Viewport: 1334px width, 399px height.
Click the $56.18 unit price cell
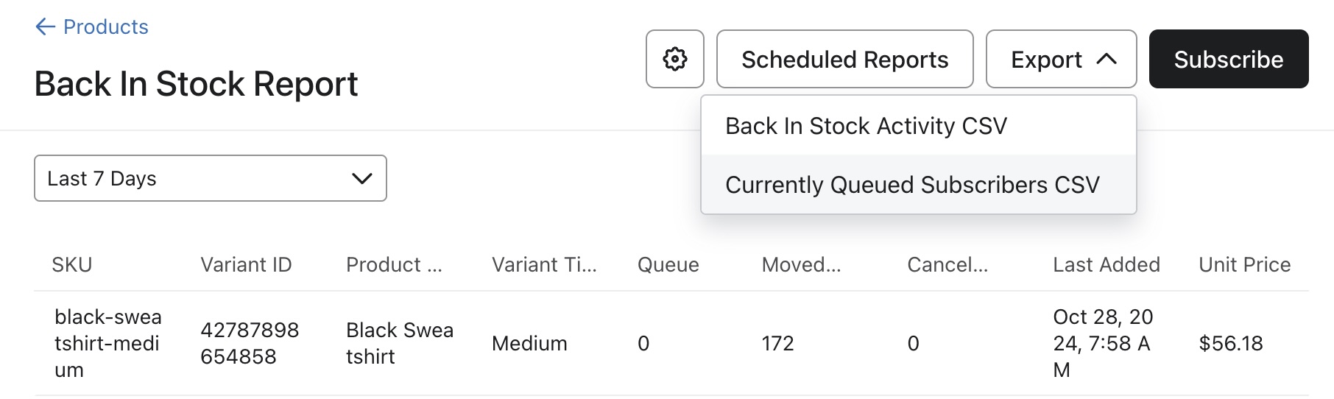click(x=1230, y=343)
